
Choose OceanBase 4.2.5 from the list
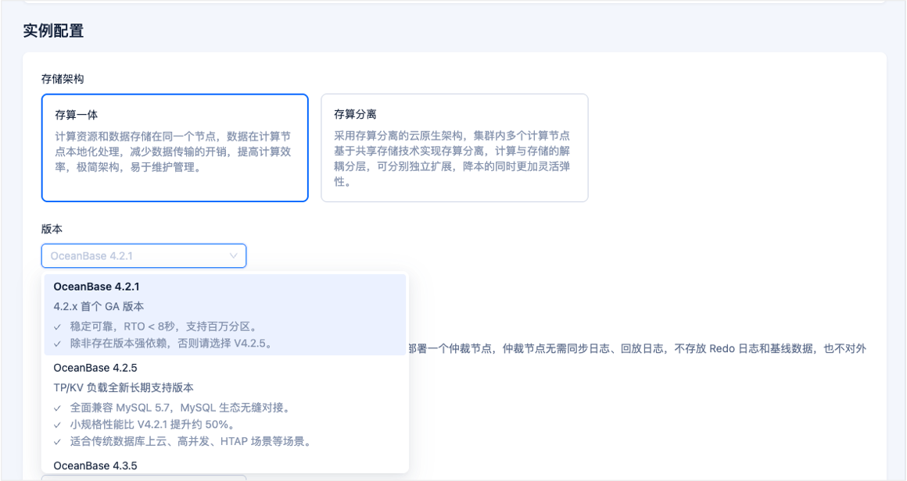coord(225,404)
